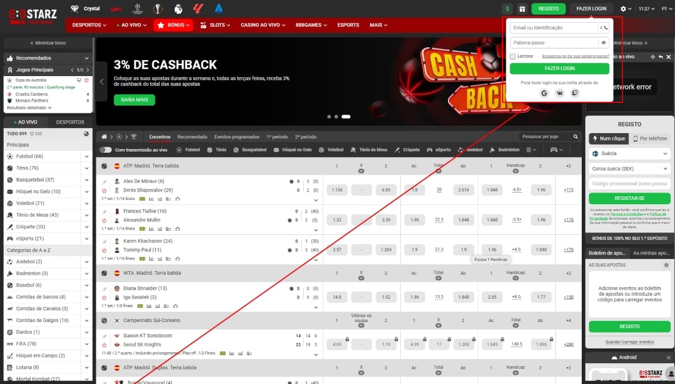
Task: Favorite star for Tommy Paul match
Action: (104, 250)
